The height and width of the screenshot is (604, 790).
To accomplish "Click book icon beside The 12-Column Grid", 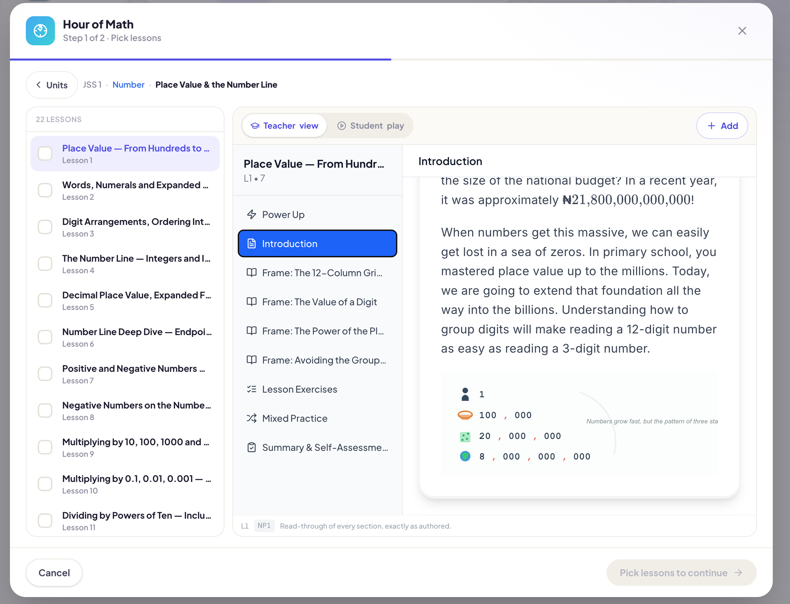I will (252, 273).
